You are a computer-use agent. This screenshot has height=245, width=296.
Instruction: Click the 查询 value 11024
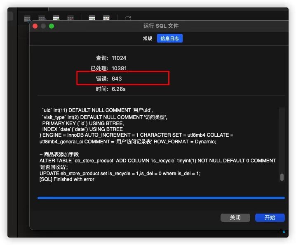119,58
